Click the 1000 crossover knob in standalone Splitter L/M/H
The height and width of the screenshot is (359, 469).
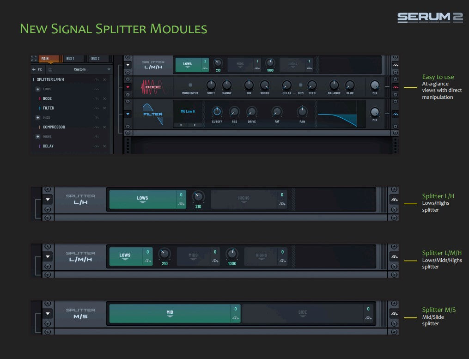tap(232, 254)
